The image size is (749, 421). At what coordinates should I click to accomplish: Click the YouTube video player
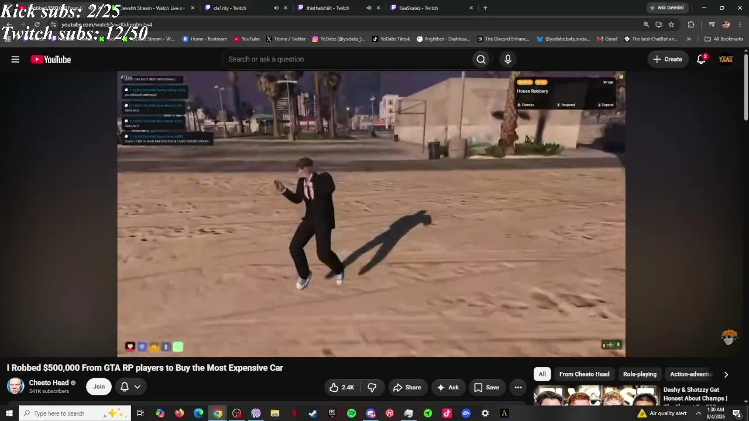point(371,214)
